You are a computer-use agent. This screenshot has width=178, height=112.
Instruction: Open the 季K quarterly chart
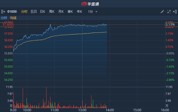tap(70, 12)
